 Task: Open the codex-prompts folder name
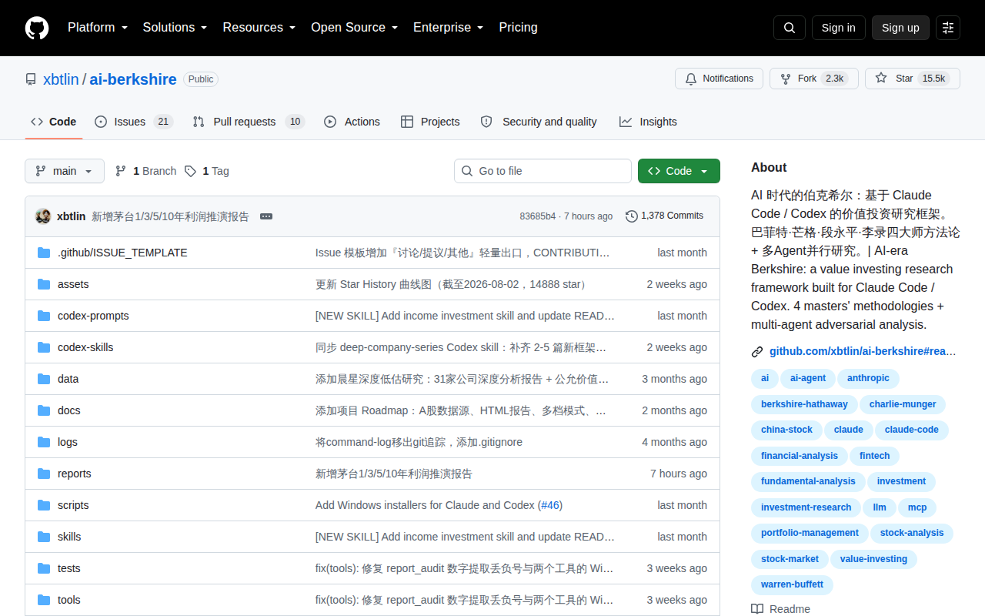(93, 316)
